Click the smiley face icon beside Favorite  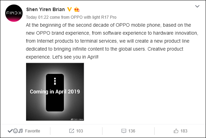tap(15, 131)
